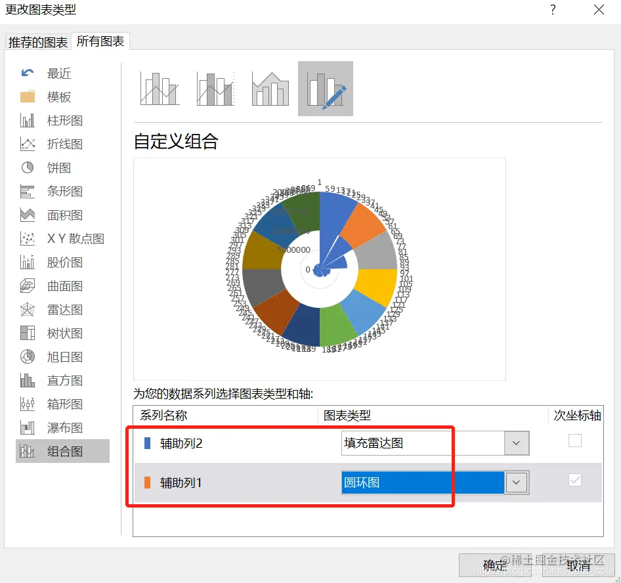Click the 图表类型 column header
This screenshot has height=583, width=621.
coord(347,415)
